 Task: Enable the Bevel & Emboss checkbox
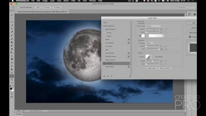tap(104, 29)
